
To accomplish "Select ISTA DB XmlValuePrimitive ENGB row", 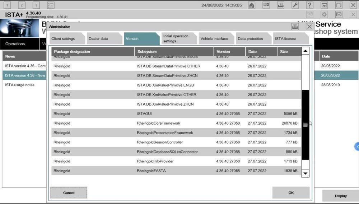I will [x=176, y=85].
